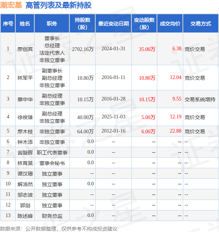Select the name 徐俊雄
Viewport: 219px width, 232px height.
(25, 117)
